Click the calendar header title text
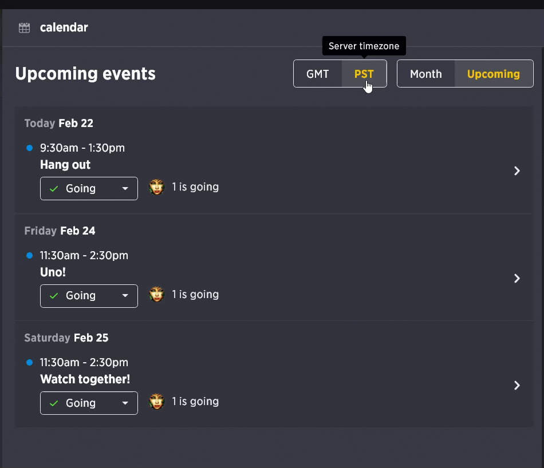This screenshot has width=544, height=468. coord(64,27)
